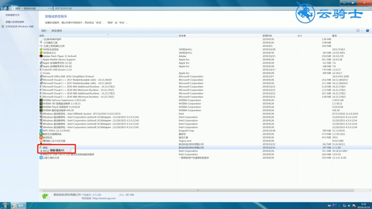Image resolution: width=372 pixels, height=209 pixels.
Task: Click the WeChat icon in details pane
Action: click(x=46, y=196)
